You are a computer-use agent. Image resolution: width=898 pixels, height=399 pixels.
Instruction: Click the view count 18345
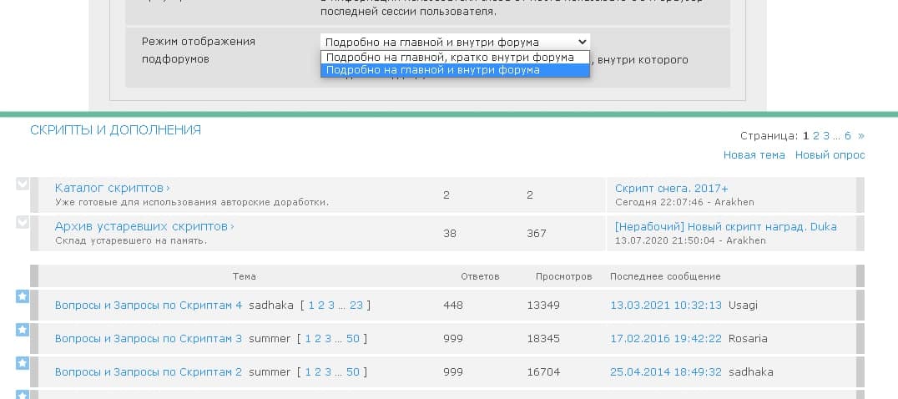click(x=543, y=338)
